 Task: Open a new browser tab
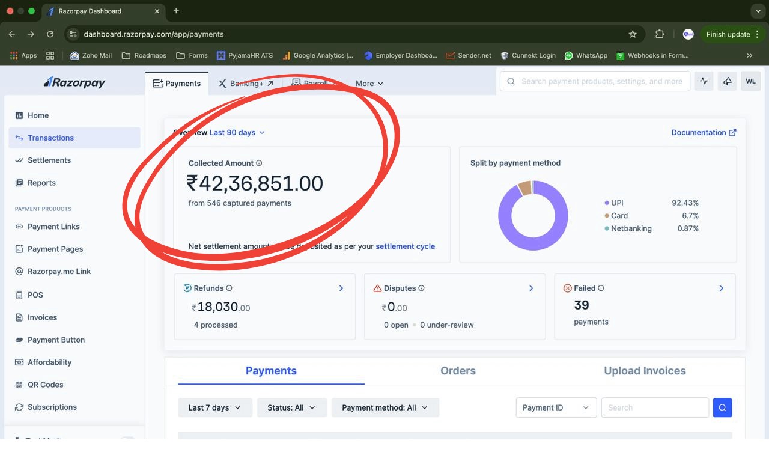tap(176, 11)
